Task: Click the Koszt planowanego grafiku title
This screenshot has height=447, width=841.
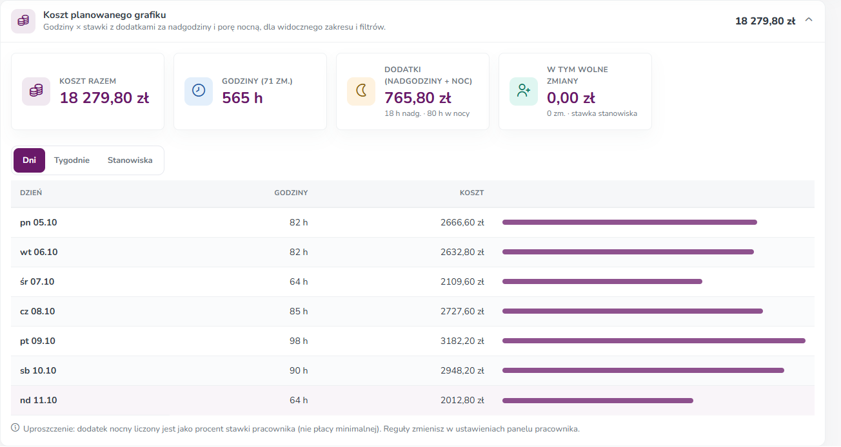Action: tap(104, 15)
